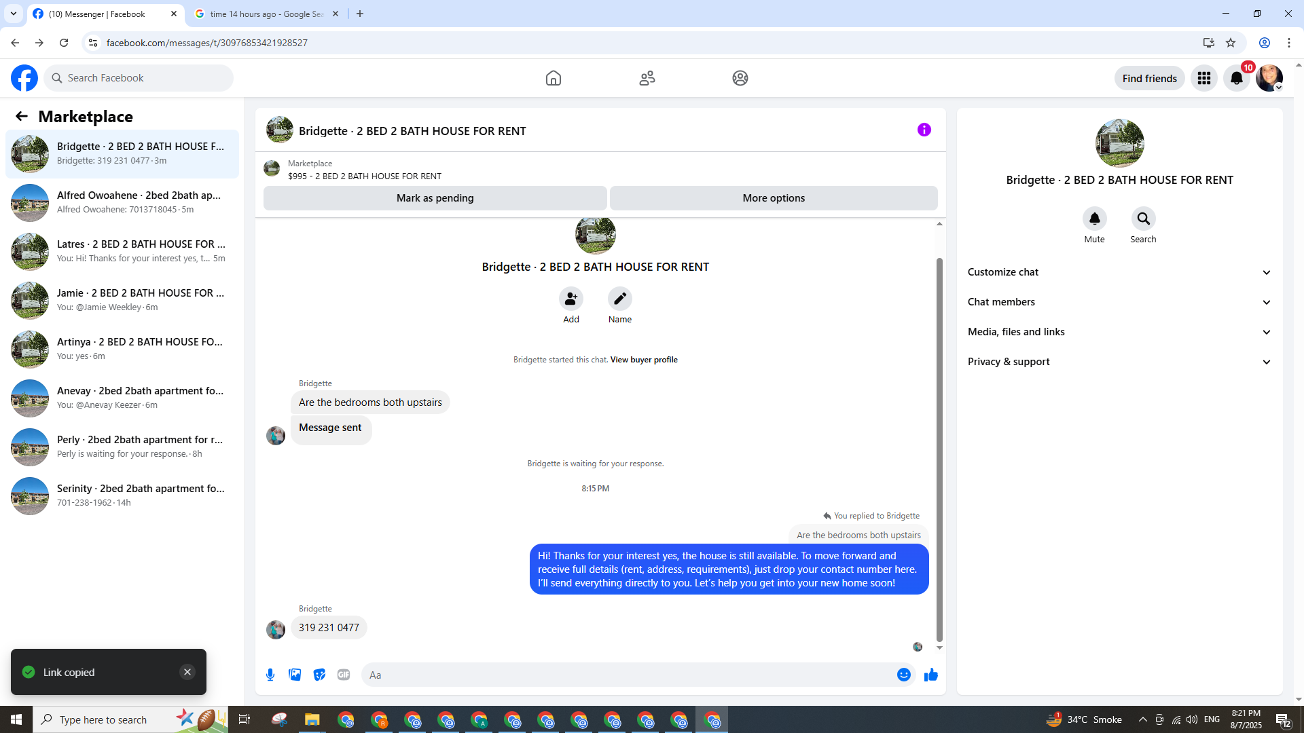Open Serinity conversation in chat list
Viewport: 1304px width, 733px height.
tap(122, 496)
